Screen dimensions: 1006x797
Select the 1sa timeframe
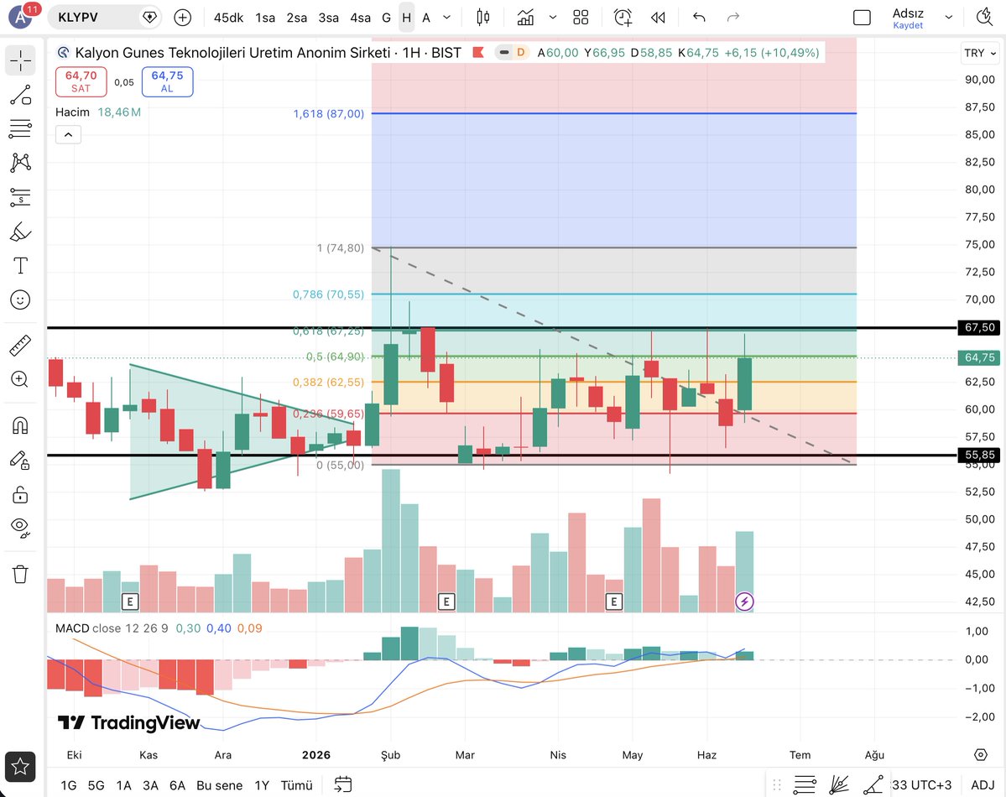point(265,18)
